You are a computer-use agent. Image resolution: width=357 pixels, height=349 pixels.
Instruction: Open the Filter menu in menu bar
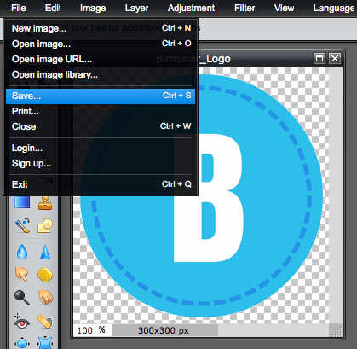point(245,8)
